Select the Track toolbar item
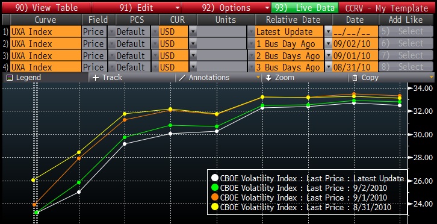Image resolution: width=437 pixels, height=224 pixels. (x=132, y=78)
